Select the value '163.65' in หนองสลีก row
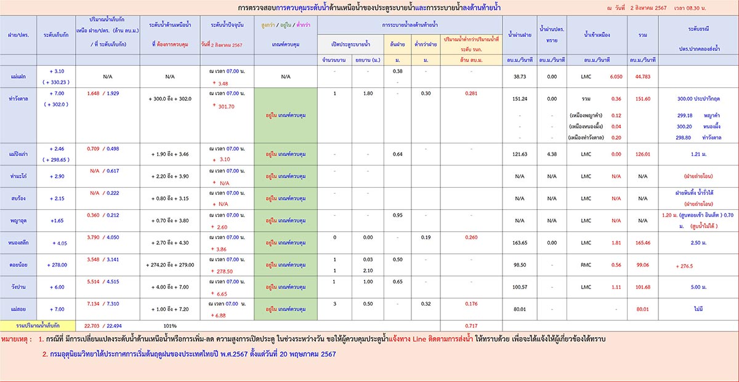 tap(520, 242)
